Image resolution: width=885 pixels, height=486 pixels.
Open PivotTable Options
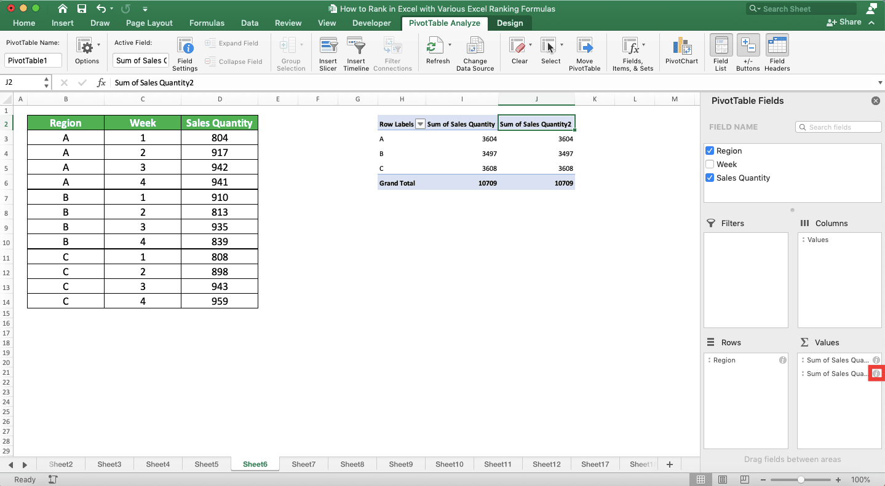pyautogui.click(x=87, y=50)
